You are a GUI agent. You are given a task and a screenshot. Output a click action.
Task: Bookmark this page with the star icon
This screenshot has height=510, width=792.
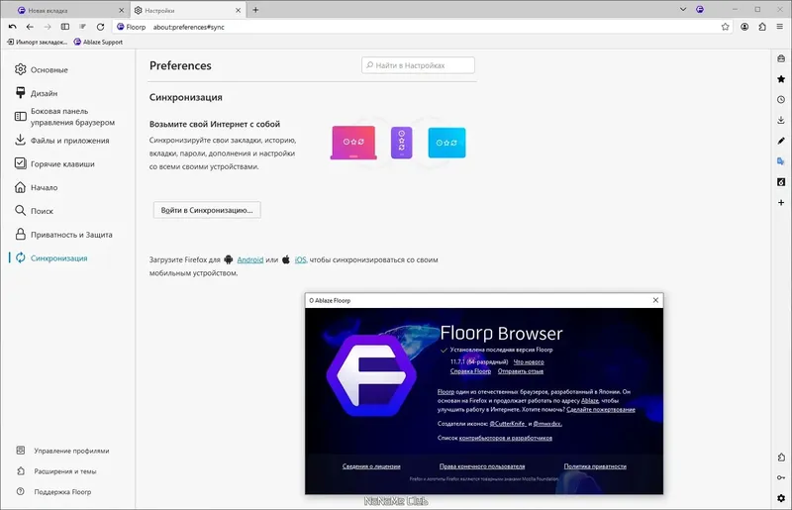726,27
